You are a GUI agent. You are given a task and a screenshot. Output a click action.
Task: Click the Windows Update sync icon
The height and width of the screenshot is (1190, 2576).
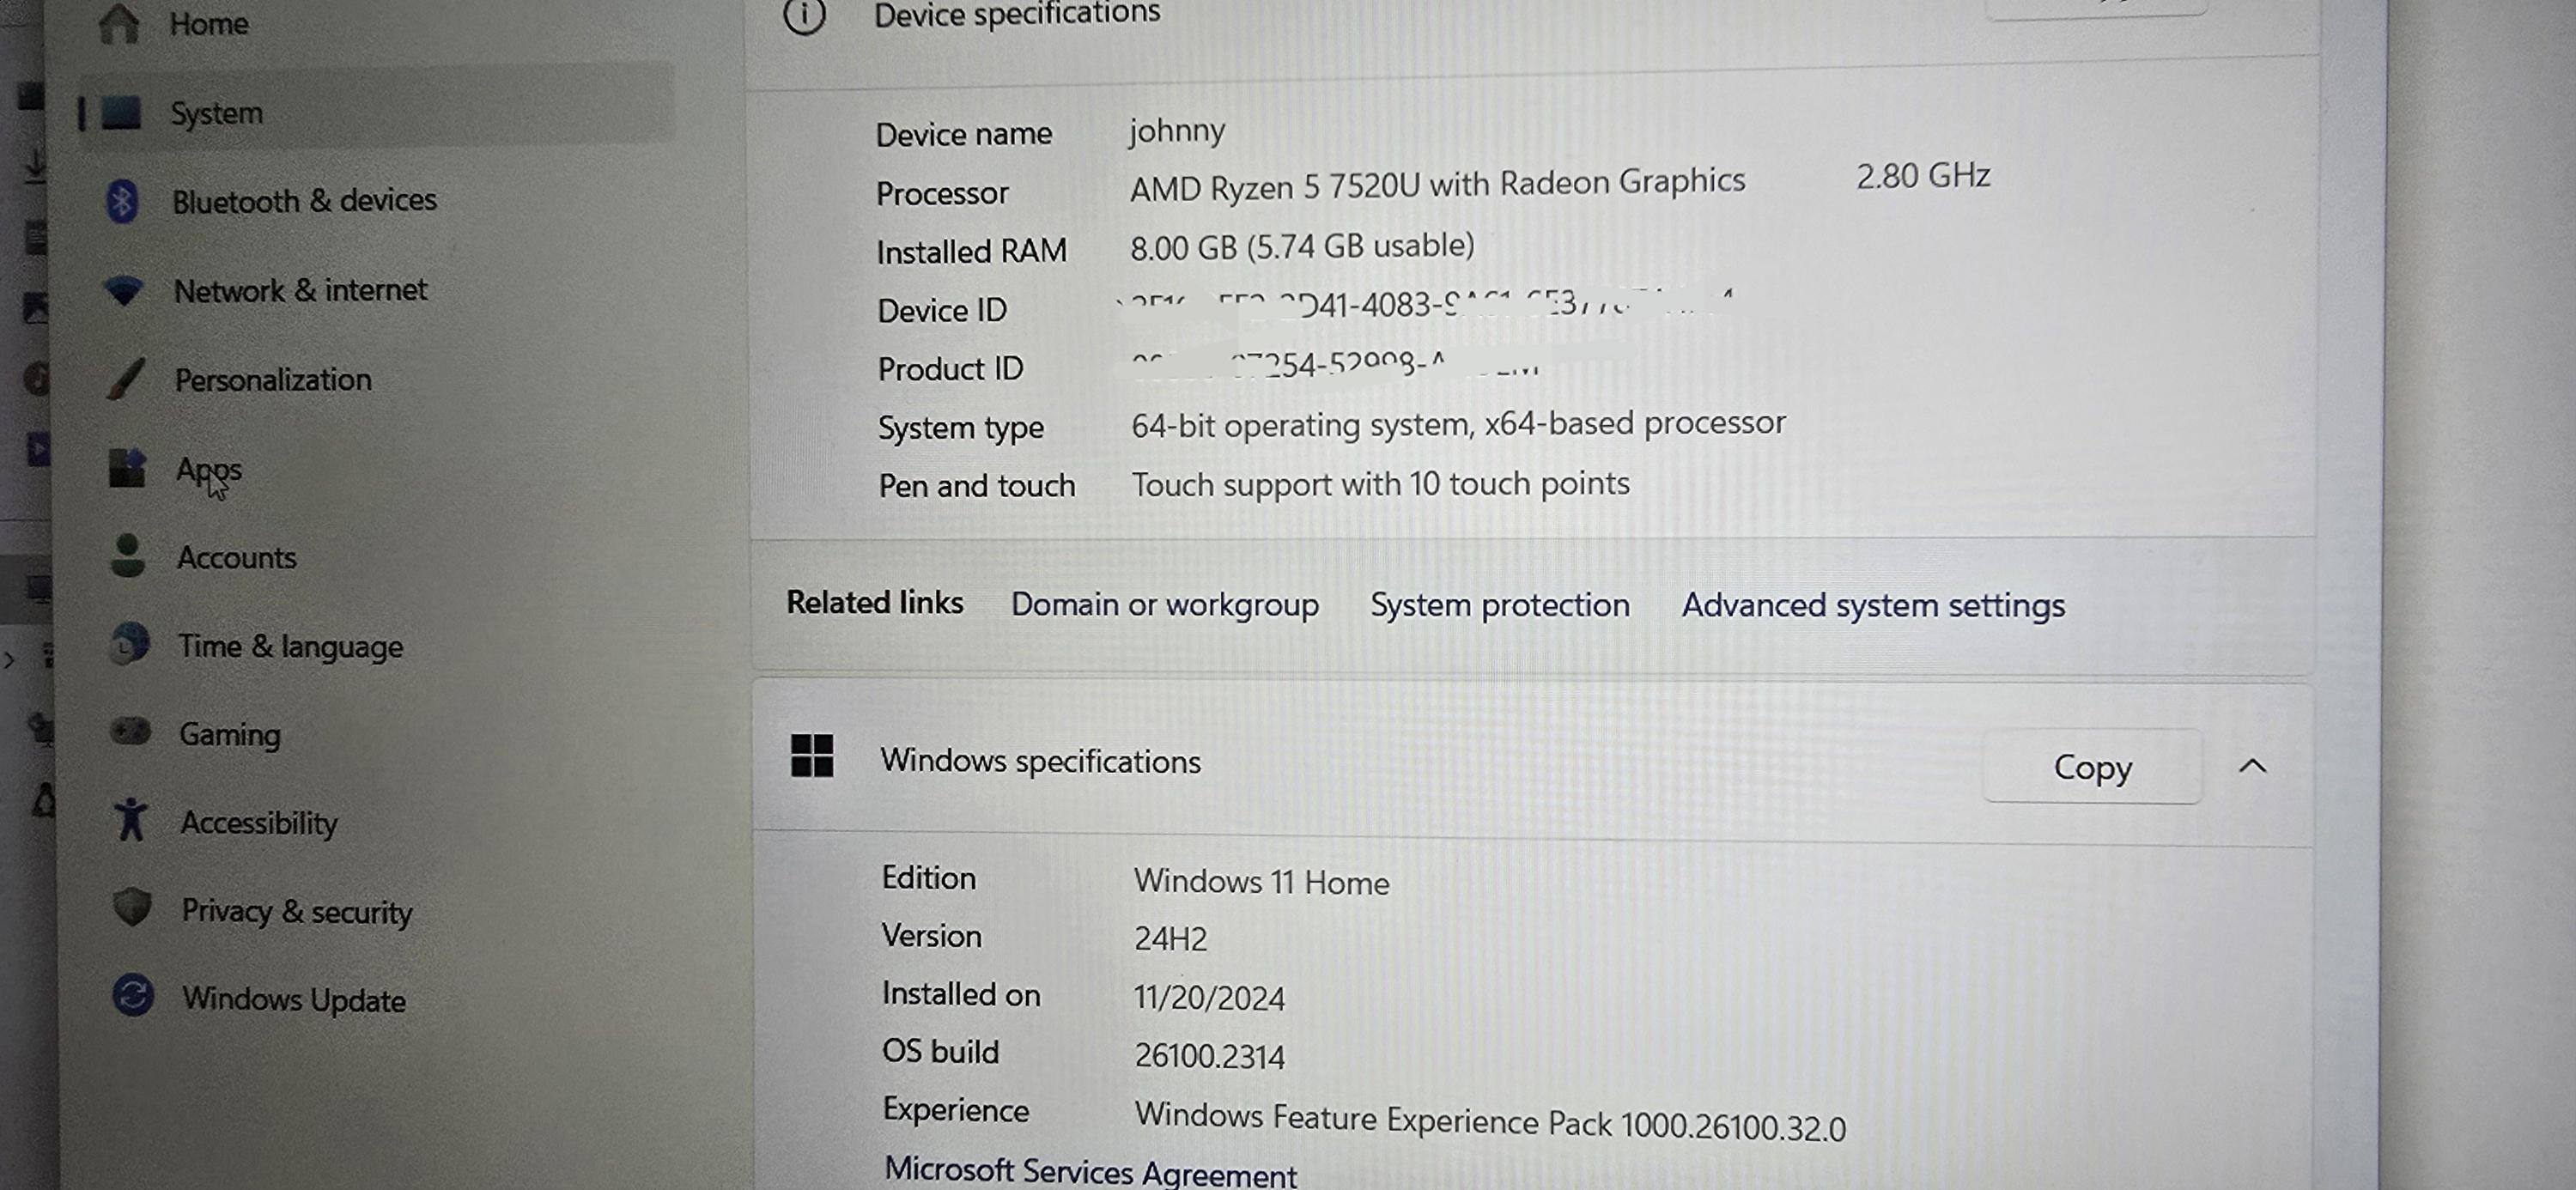tap(133, 996)
